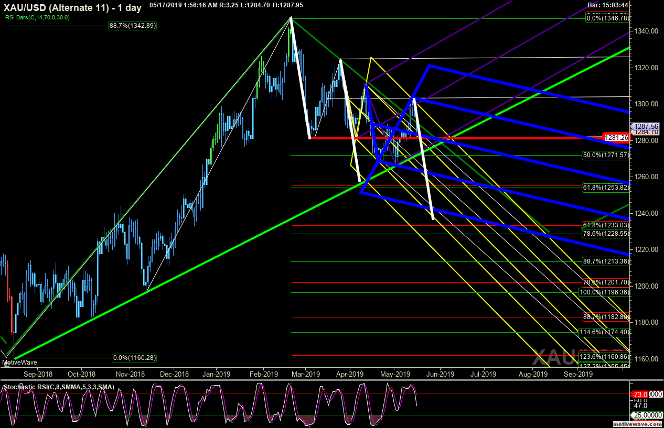Click Jul-2019 on the time axis
Image resolution: width=664 pixels, height=428 pixels.
(x=483, y=374)
